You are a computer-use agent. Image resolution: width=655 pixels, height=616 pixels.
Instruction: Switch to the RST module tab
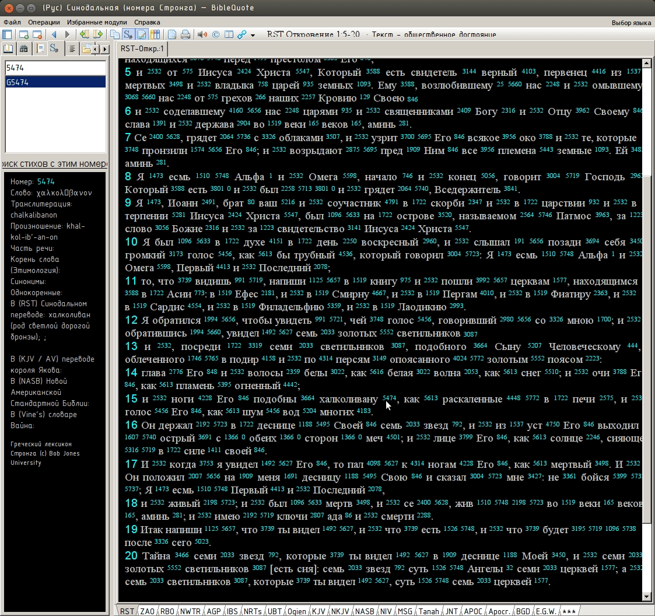(127, 611)
